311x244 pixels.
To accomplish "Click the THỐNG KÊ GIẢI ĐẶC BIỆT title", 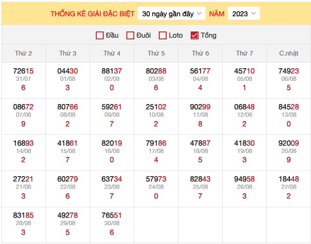I will tap(92, 14).
